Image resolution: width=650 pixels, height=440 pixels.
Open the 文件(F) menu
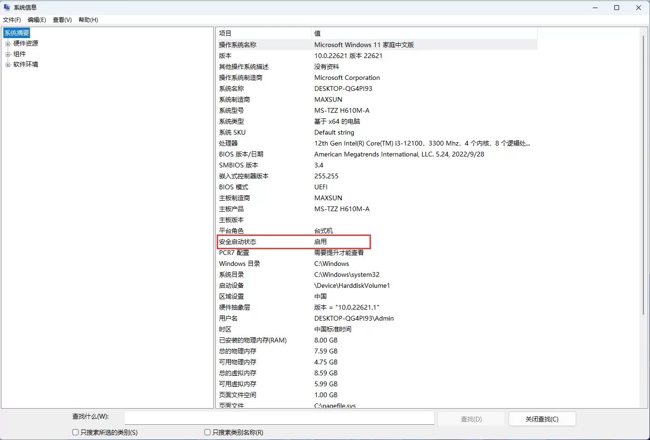pyautogui.click(x=12, y=20)
